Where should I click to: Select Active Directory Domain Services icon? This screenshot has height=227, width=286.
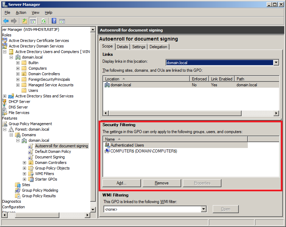coord(5,46)
